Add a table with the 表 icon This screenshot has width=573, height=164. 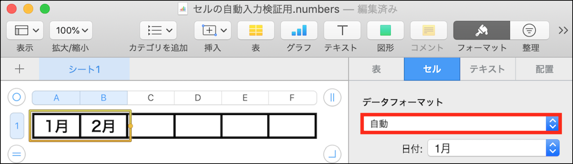pyautogui.click(x=256, y=30)
